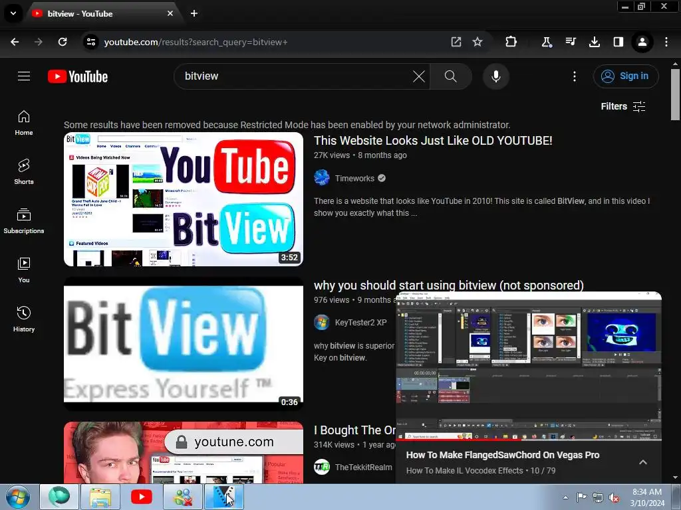
Task: Start voice search with microphone
Action: tap(495, 77)
